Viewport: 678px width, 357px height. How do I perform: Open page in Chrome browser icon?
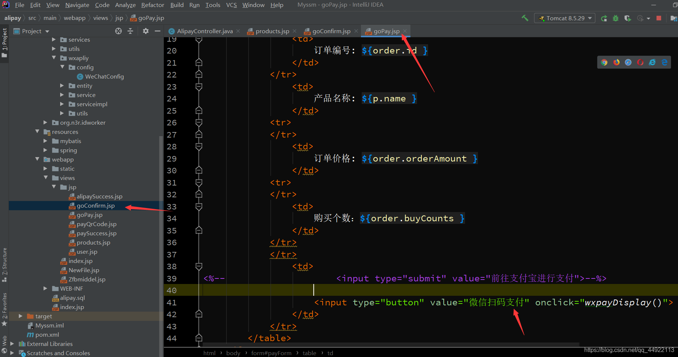pos(604,62)
